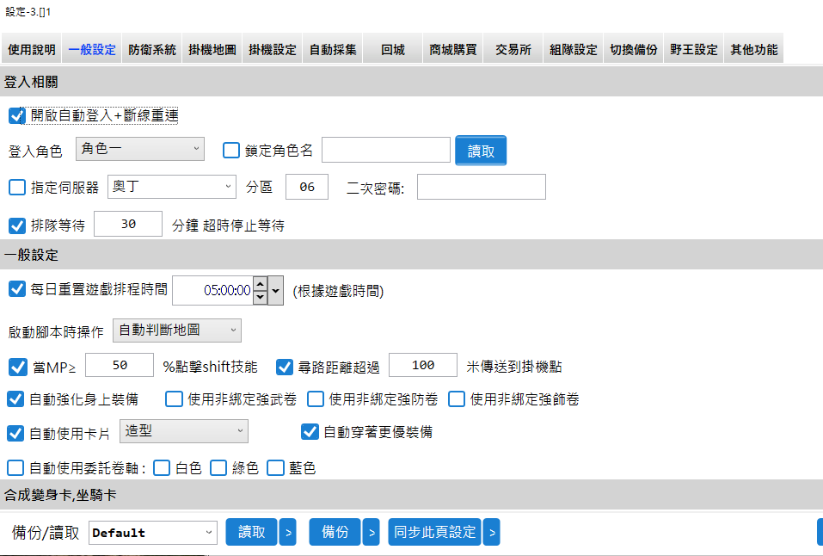Screen dimensions: 823x556
Task: Check the 藍色 scroll checkbox
Action: [275, 468]
